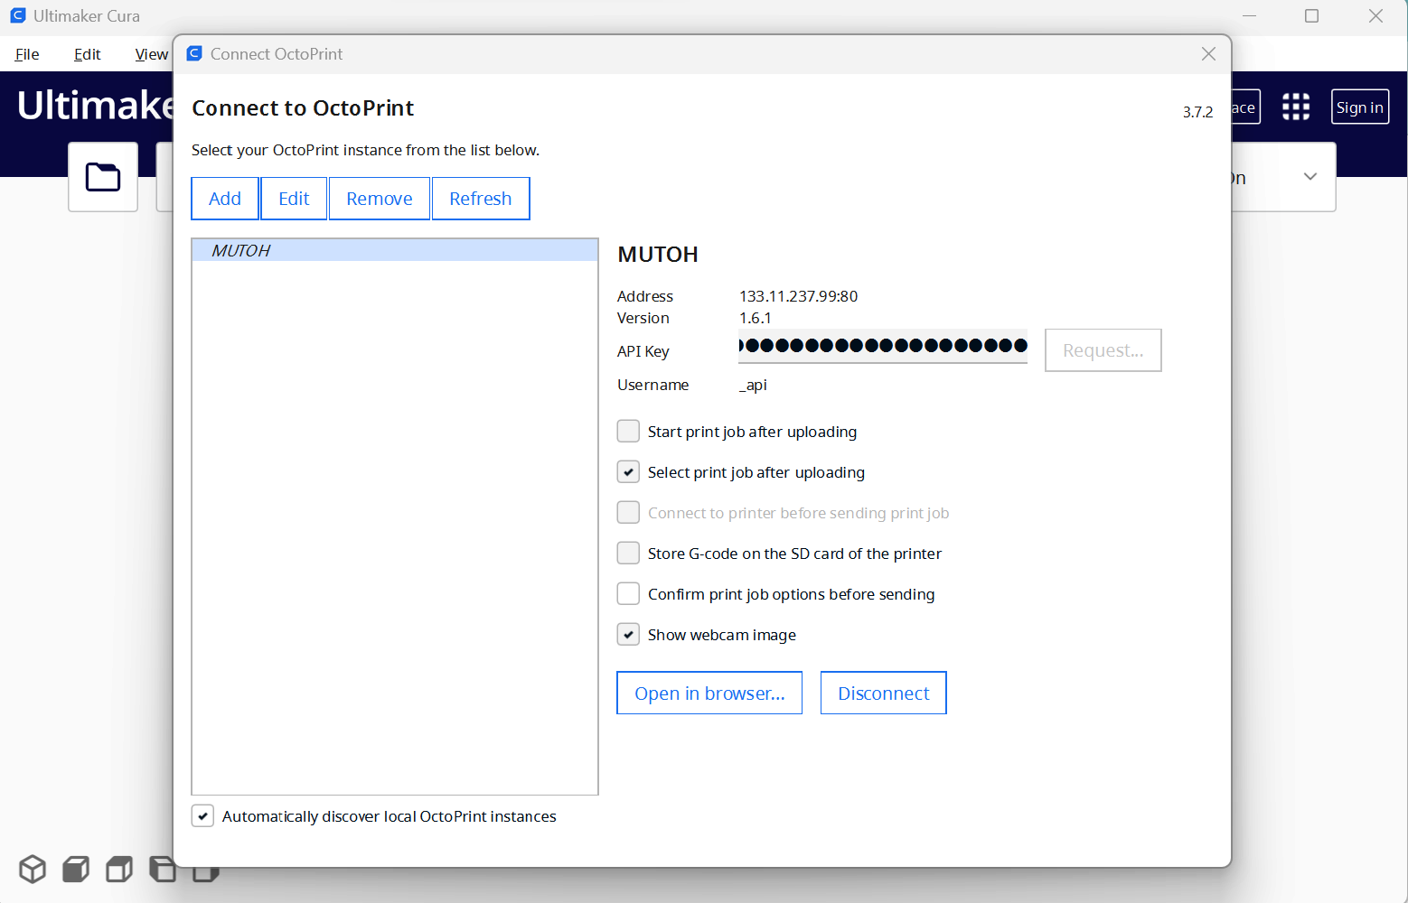
Task: Enable Start print job after uploading
Action: [x=628, y=432]
